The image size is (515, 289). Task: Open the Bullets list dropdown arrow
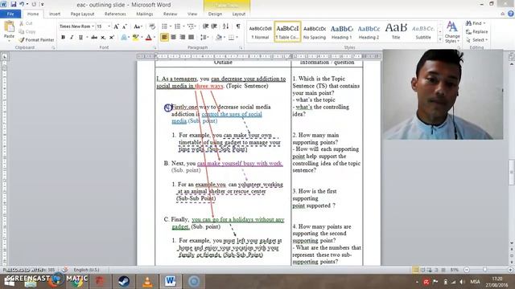[171, 26]
